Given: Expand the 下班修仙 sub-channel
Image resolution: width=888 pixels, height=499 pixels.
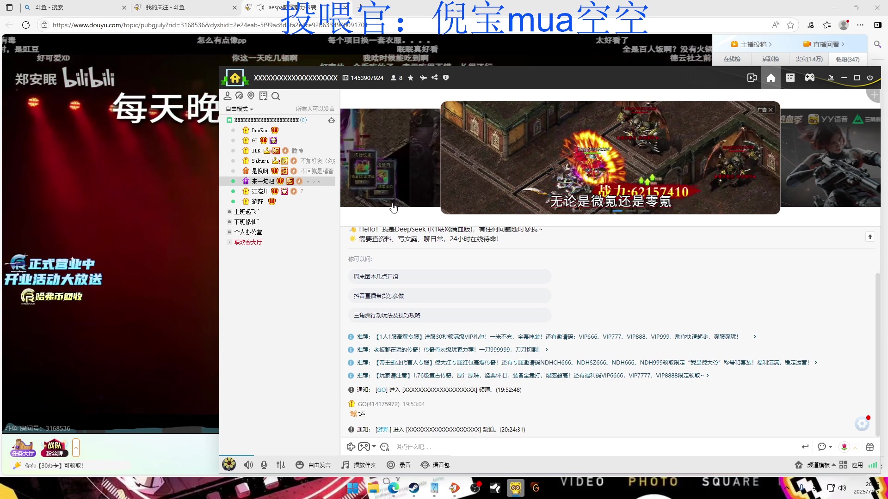Looking at the screenshot, I should coord(246,222).
